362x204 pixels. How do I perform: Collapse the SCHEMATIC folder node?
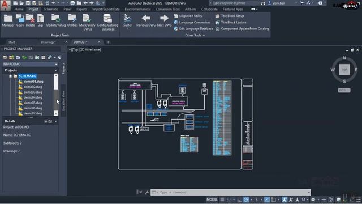pyautogui.click(x=10, y=76)
